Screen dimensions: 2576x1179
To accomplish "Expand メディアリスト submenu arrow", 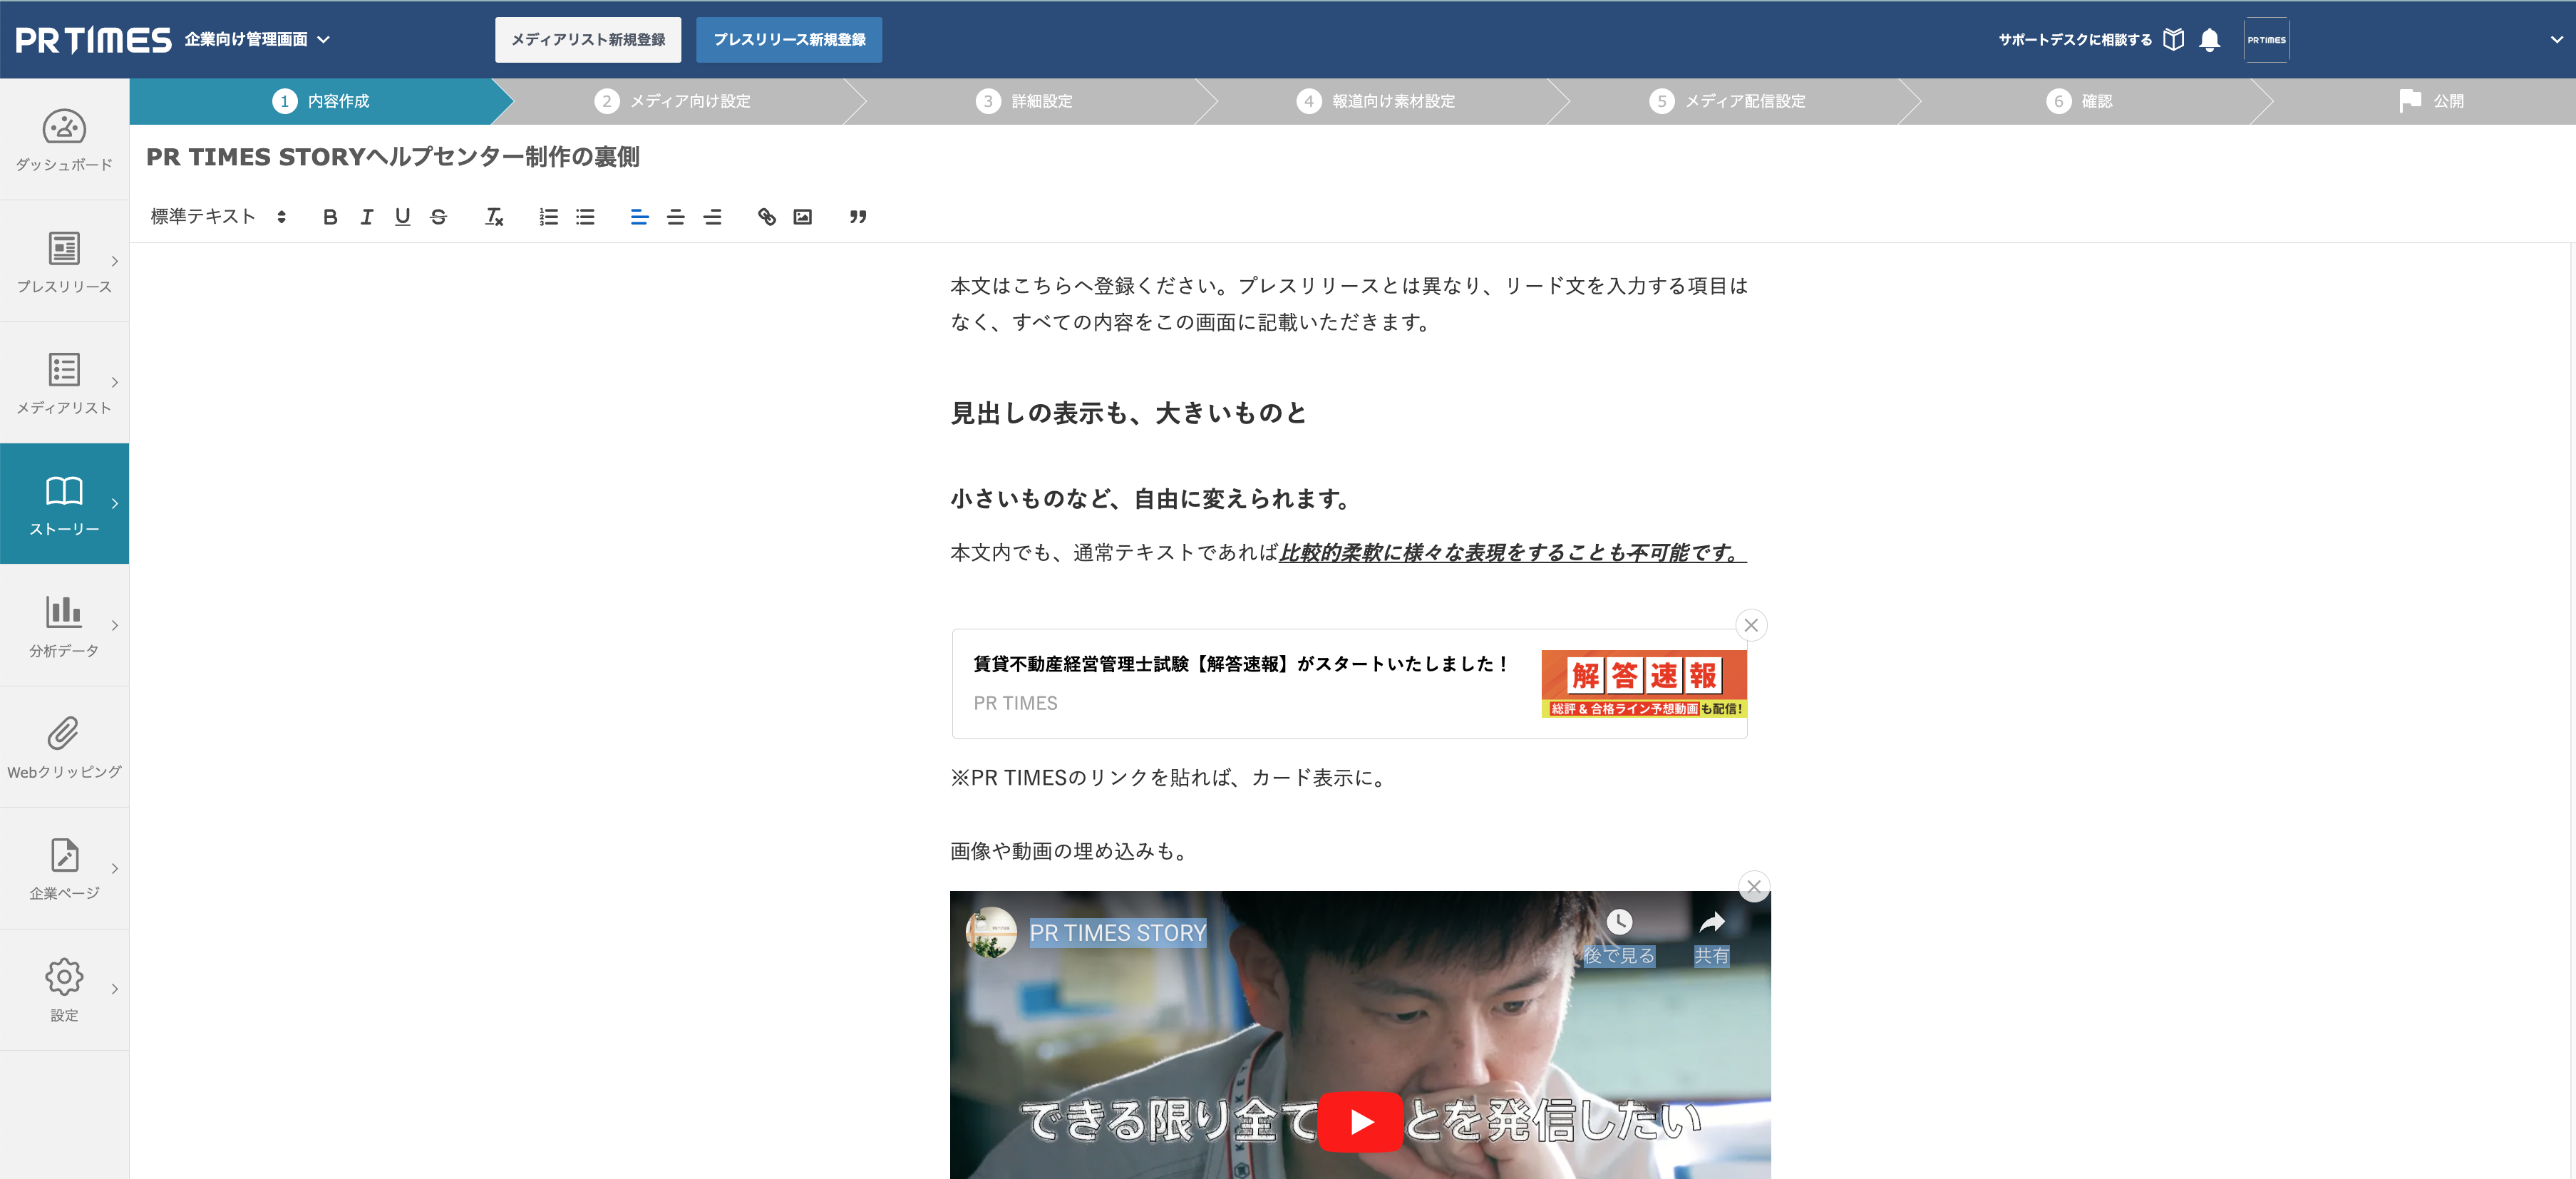I will [115, 383].
